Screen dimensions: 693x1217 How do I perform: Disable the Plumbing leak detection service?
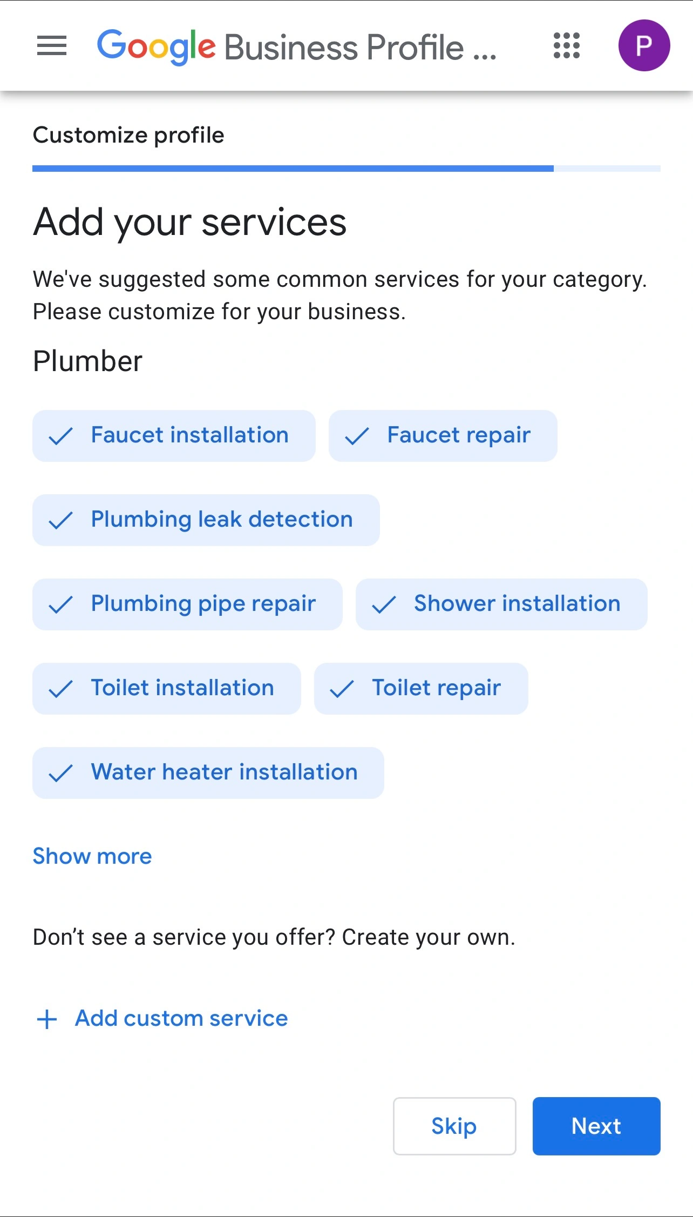pyautogui.click(x=207, y=520)
